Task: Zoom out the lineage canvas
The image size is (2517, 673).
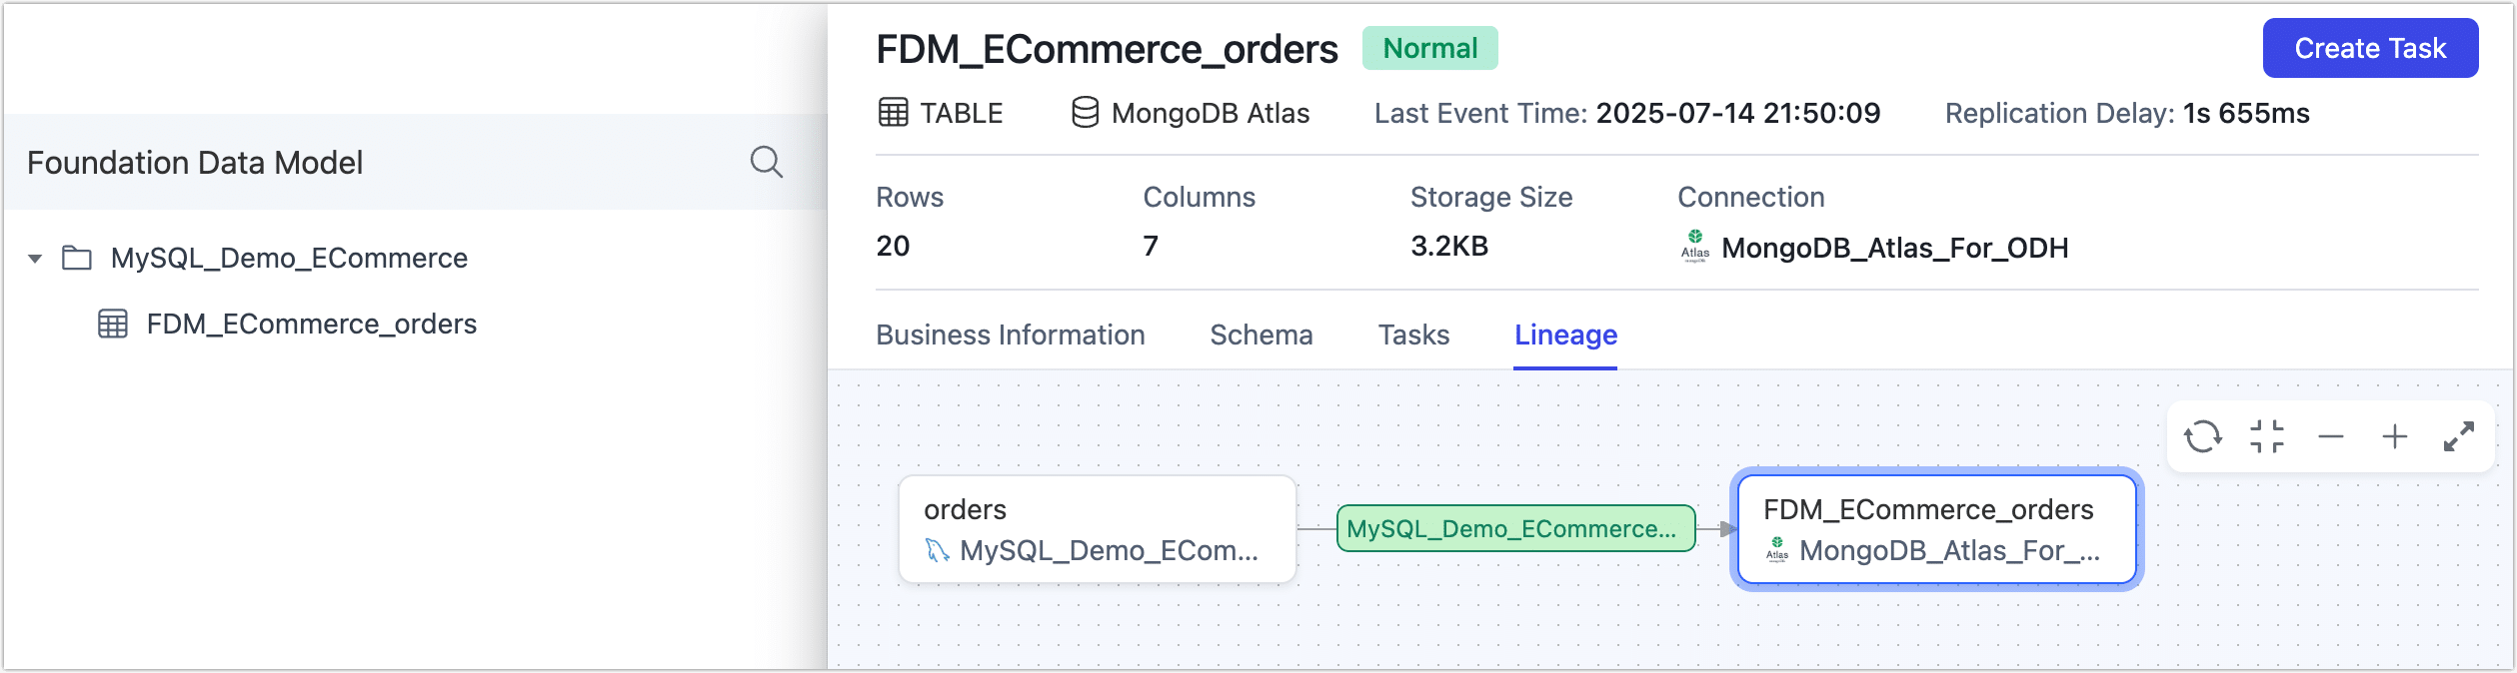Action: click(x=2331, y=437)
